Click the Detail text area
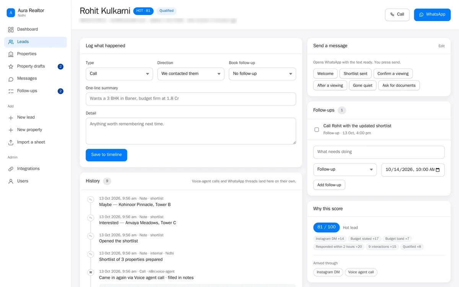Viewport: 459px width, 287px height. point(191,131)
